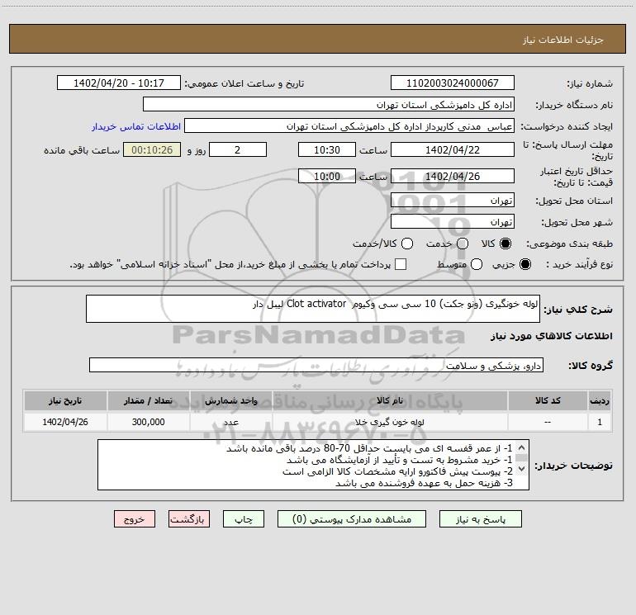Click the واحد شمارش column header
The width and height of the screenshot is (636, 615).
point(230,400)
